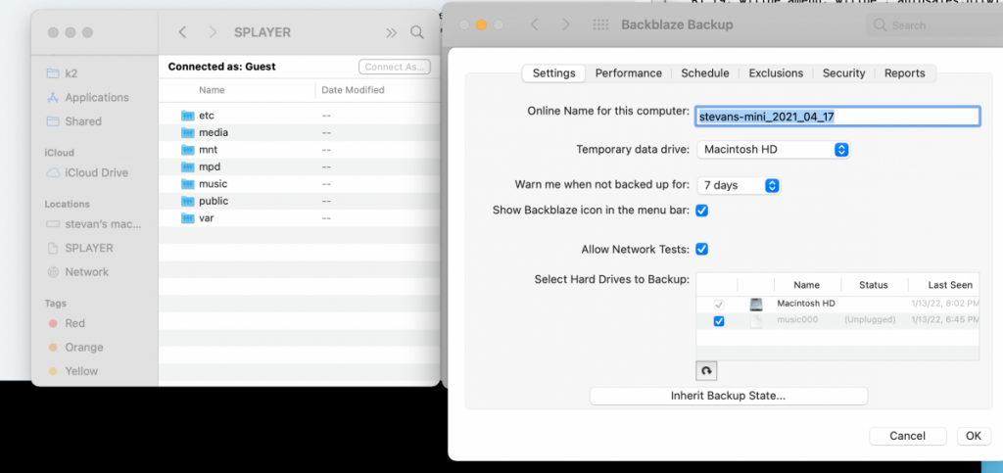Select the Orange tag

tap(75, 347)
